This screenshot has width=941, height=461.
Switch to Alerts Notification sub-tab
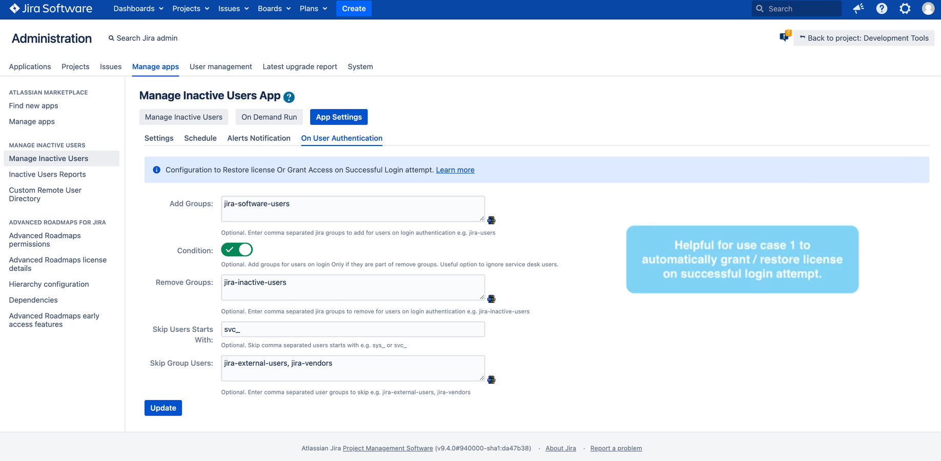pos(259,138)
